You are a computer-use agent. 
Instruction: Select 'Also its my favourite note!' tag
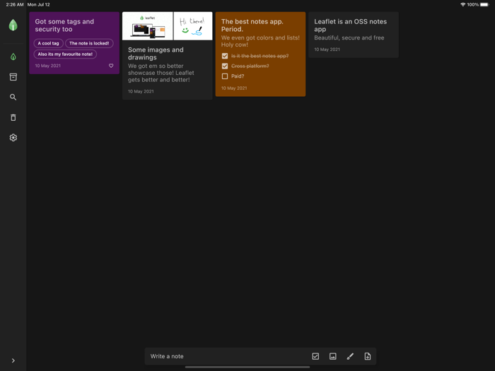pos(65,54)
